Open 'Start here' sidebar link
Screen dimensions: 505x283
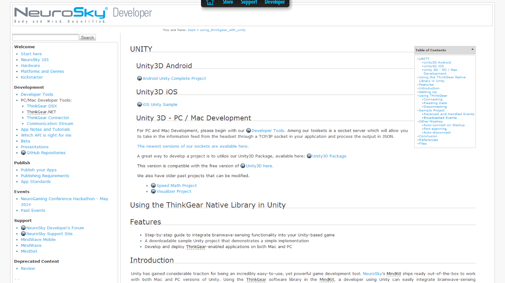pyautogui.click(x=31, y=54)
